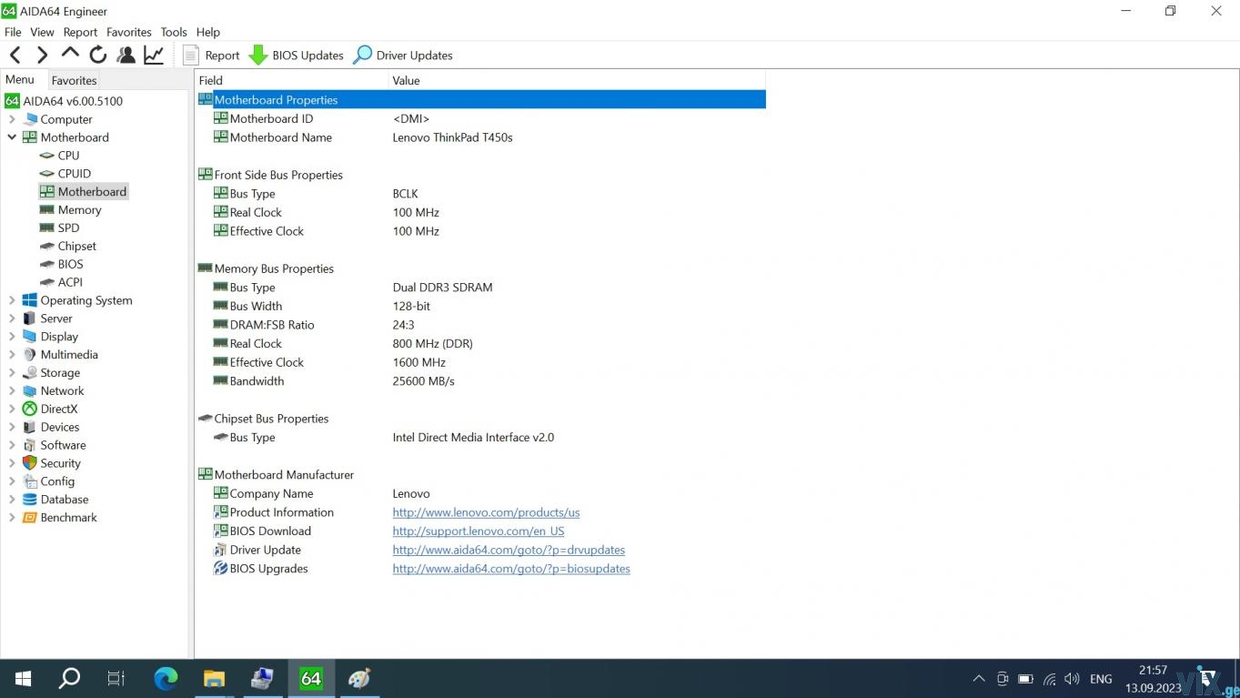
Task: Launch Microsoft Edge from taskbar
Action: (166, 679)
